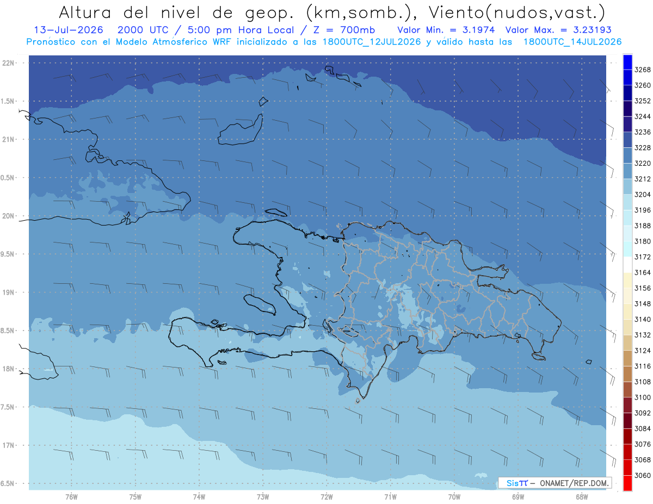Click the '69W' longitude label
Viewport: 653px width, 504px height.
pos(518,496)
